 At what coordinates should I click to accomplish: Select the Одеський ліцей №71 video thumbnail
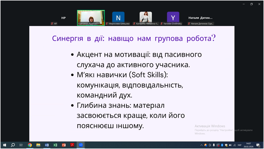coord(91,18)
